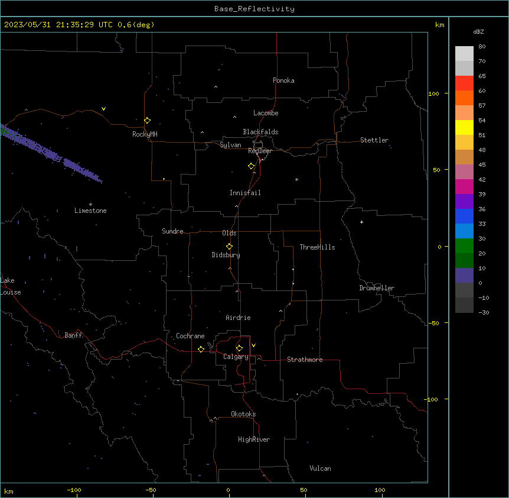Viewport: 509px width, 498px height.
Task: Select the 54 dBZ yellow color swatch
Action: [x=464, y=127]
